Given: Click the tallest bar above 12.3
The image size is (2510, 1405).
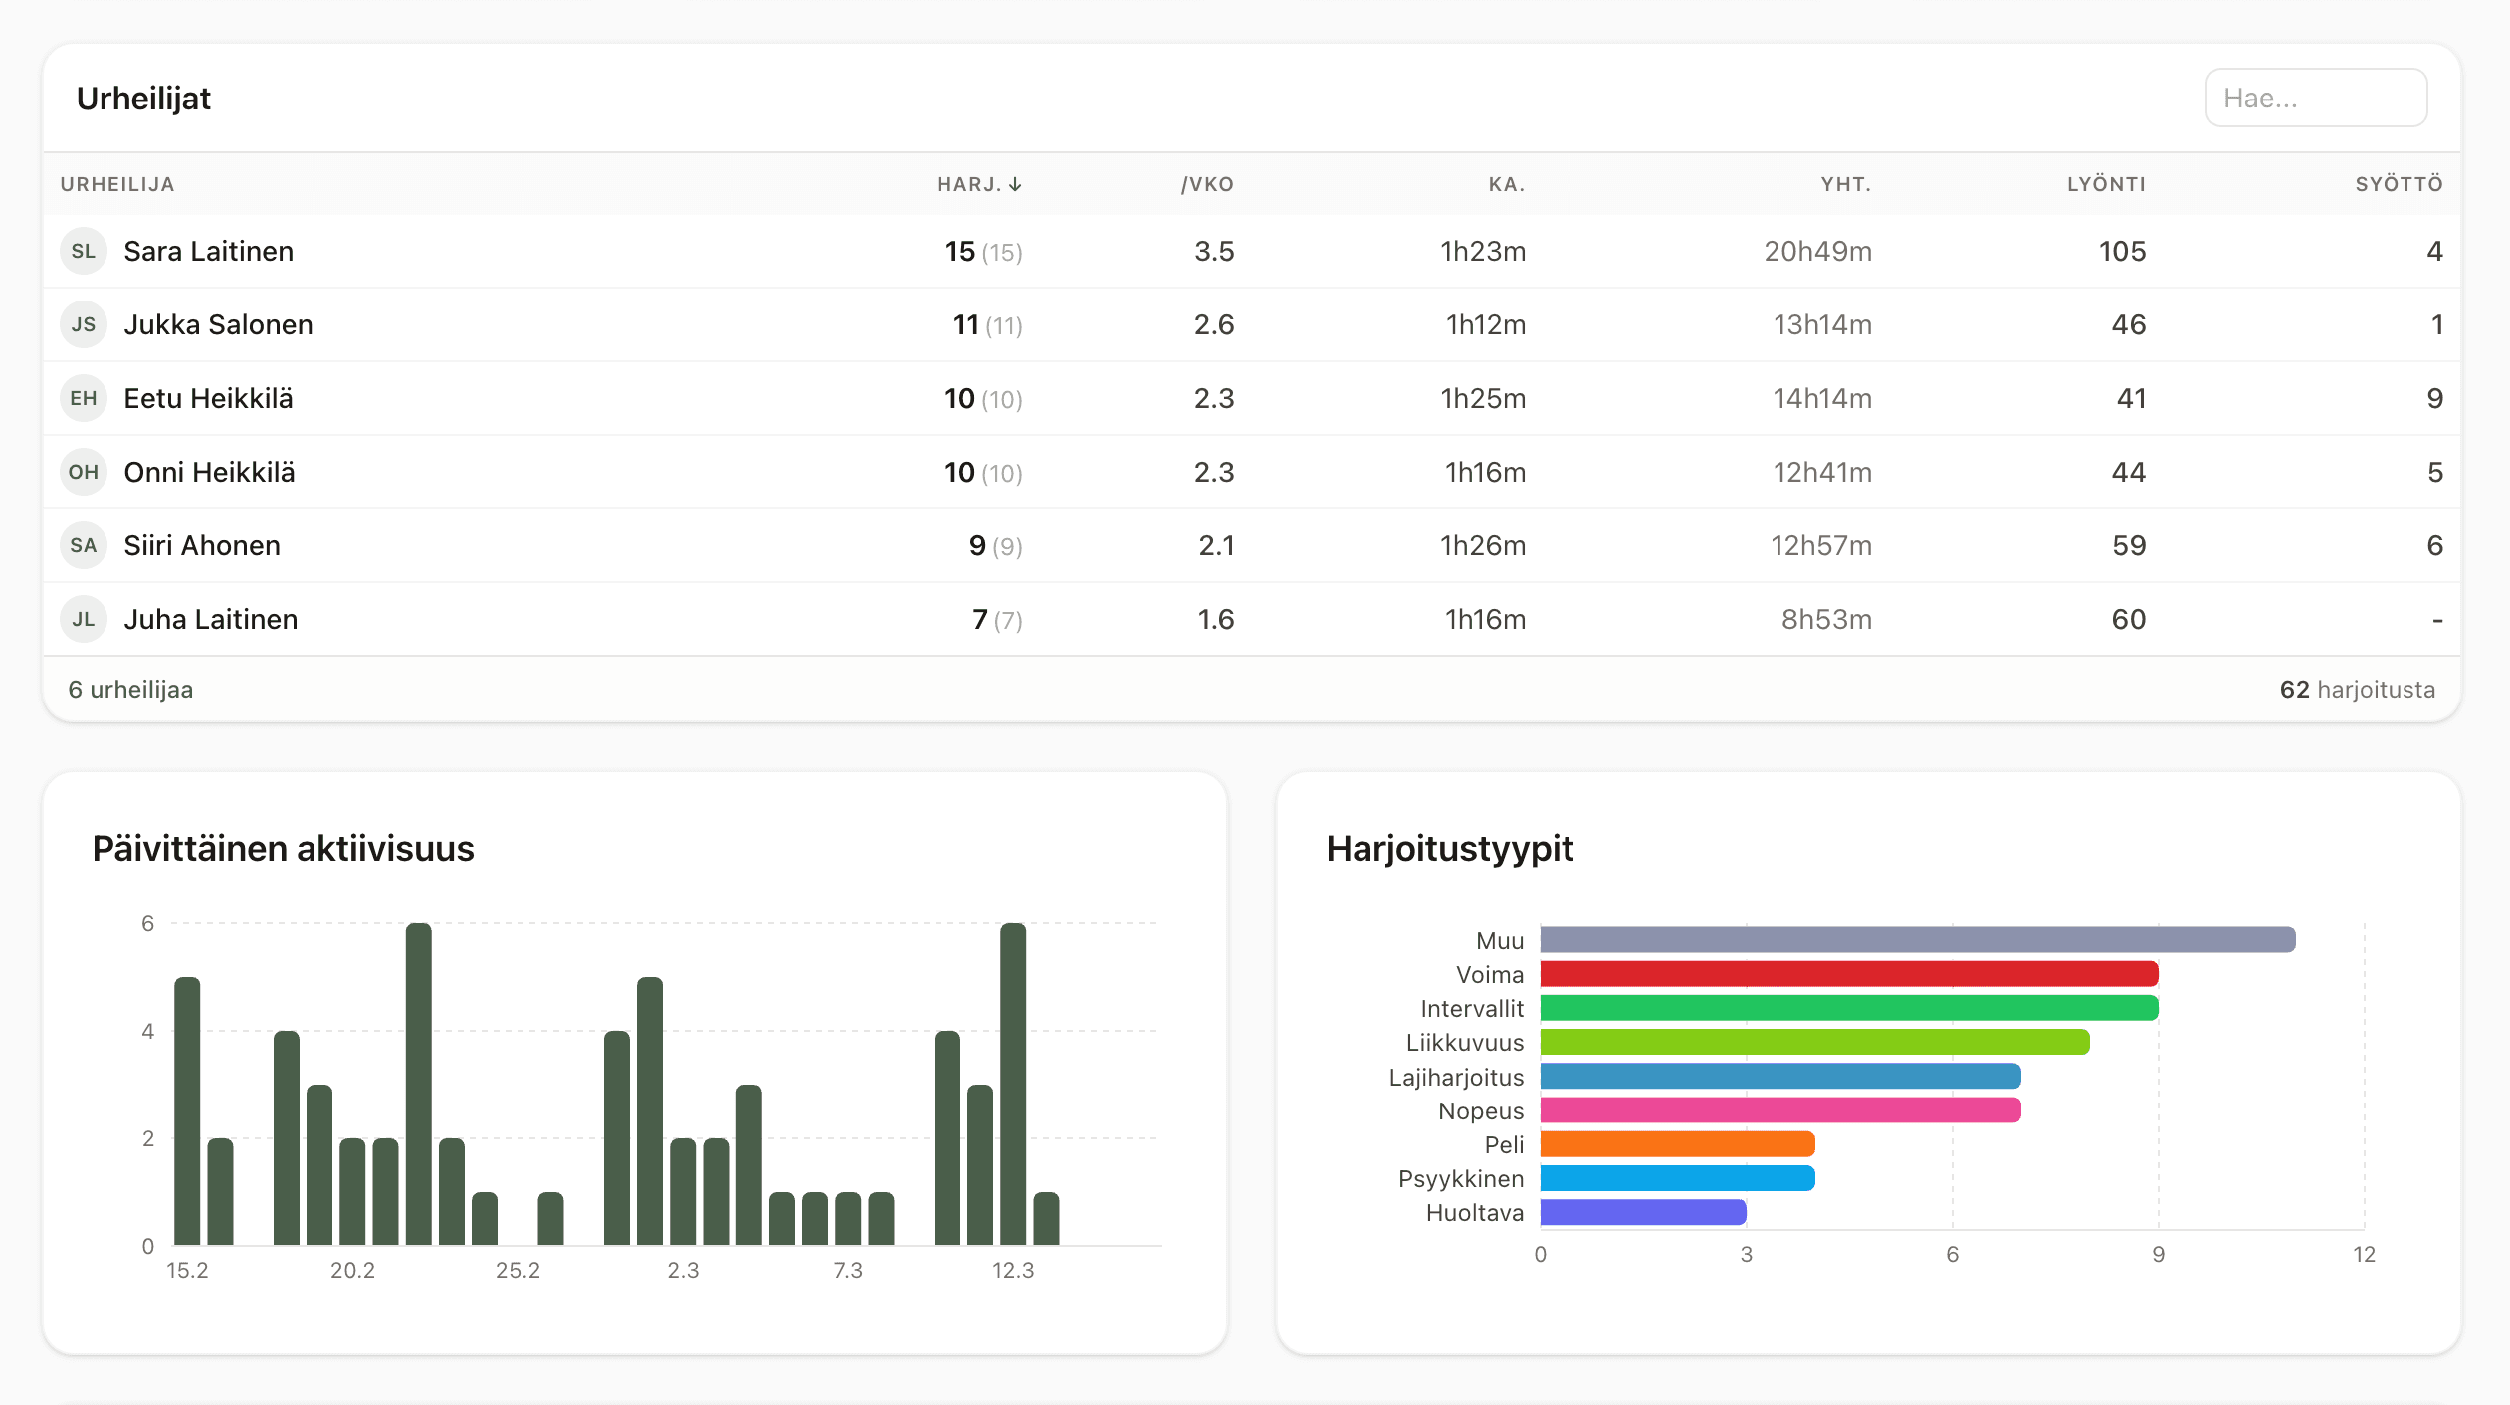Looking at the screenshot, I should pyautogui.click(x=1012, y=1083).
